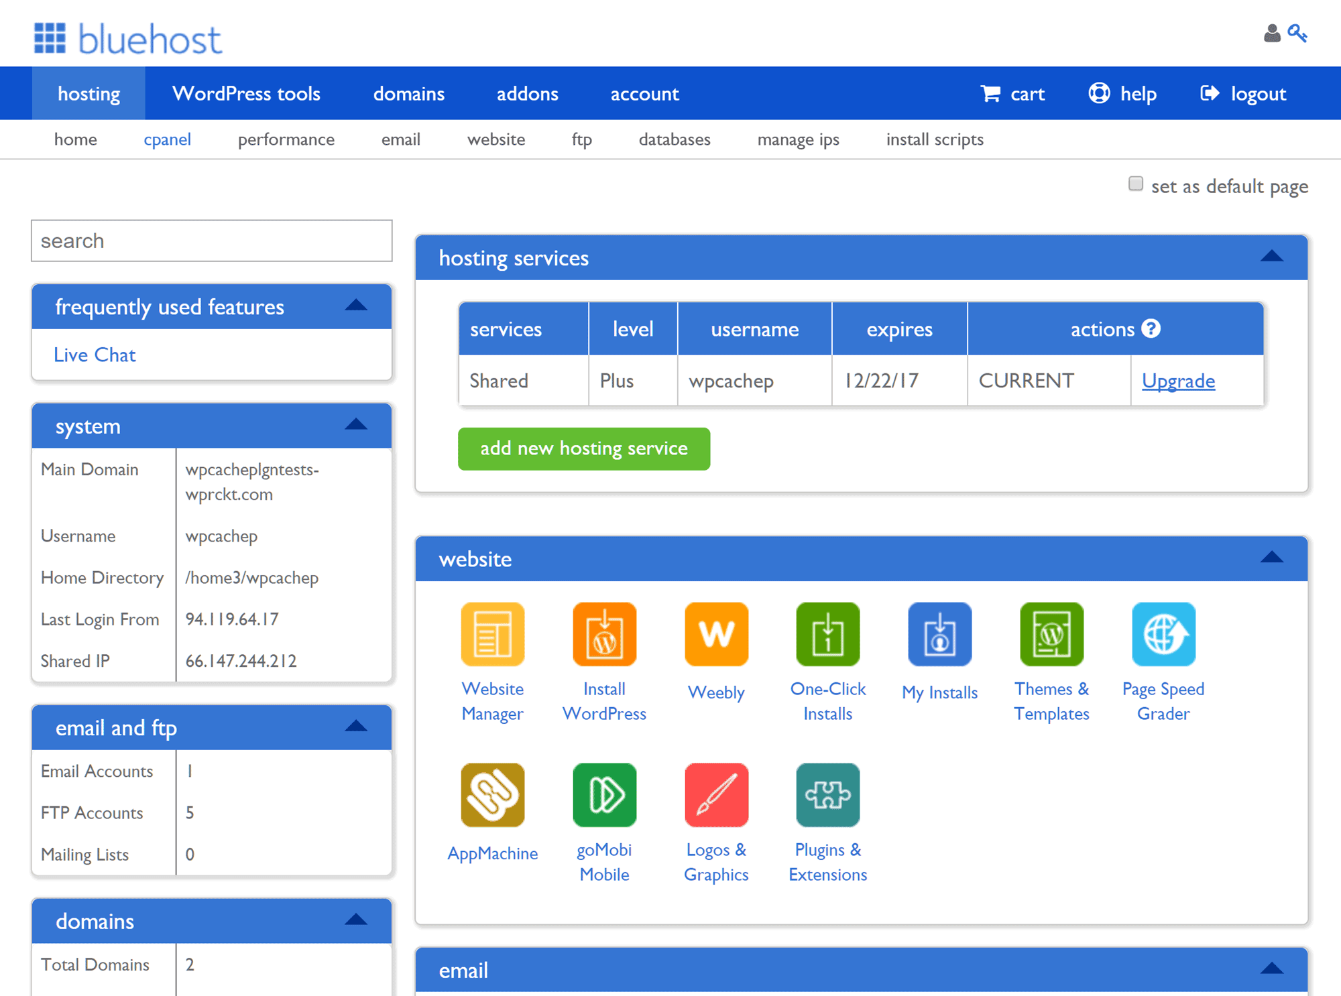The width and height of the screenshot is (1341, 996).
Task: Launch the Install WordPress icon
Action: tap(604, 634)
